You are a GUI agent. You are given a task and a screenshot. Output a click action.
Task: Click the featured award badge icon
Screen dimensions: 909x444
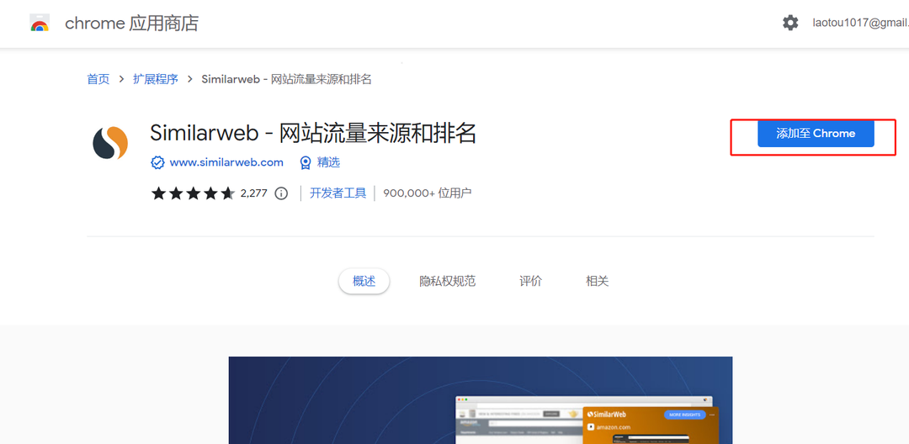coord(306,162)
